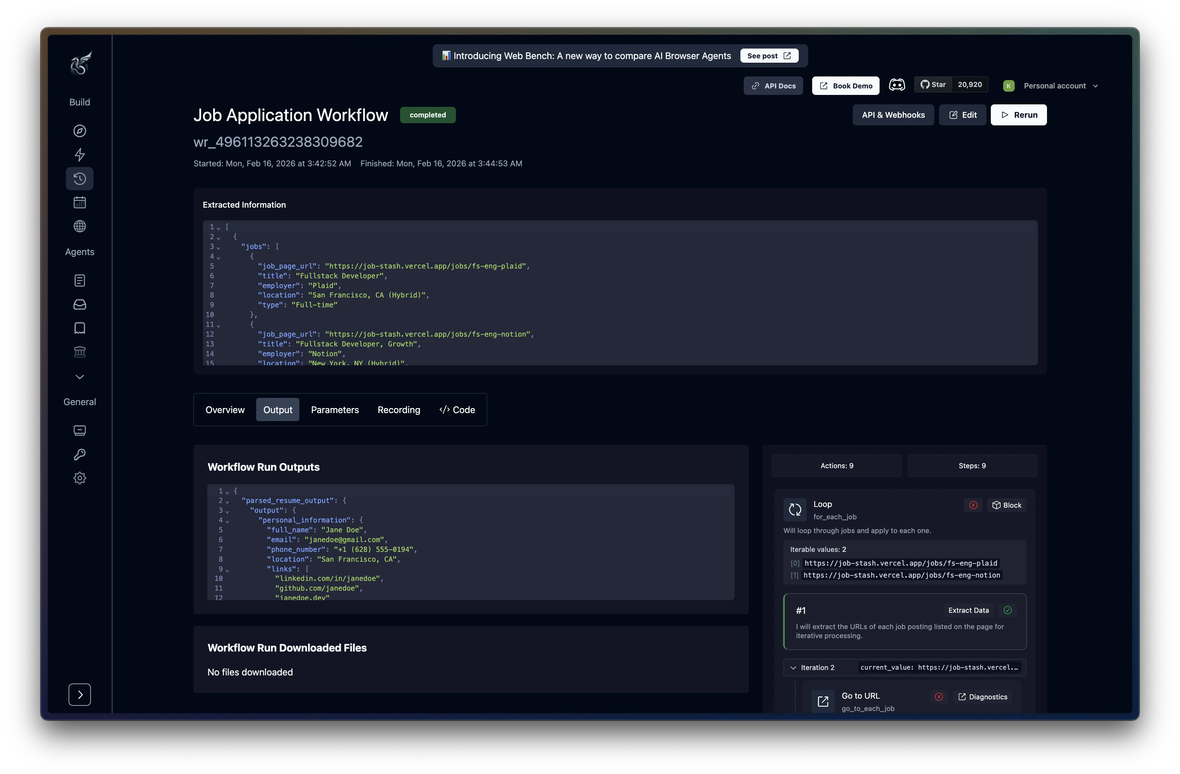Image resolution: width=1180 pixels, height=774 pixels.
Task: Open the calendar schedules icon
Action: (x=79, y=202)
